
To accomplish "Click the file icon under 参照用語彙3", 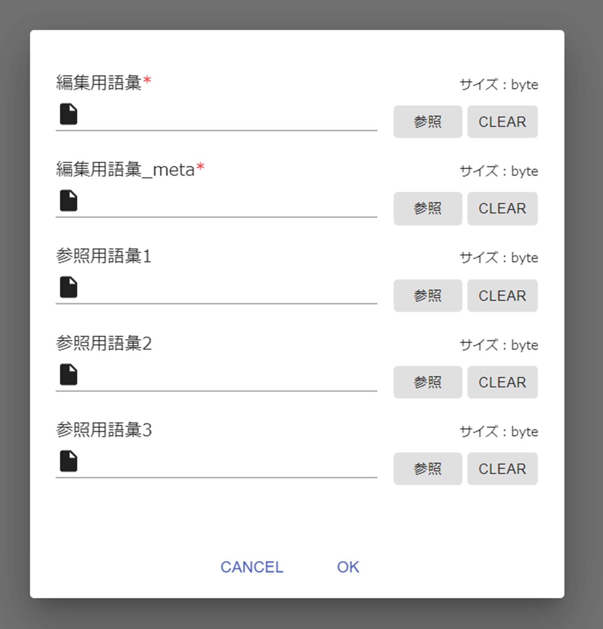I will (x=69, y=461).
